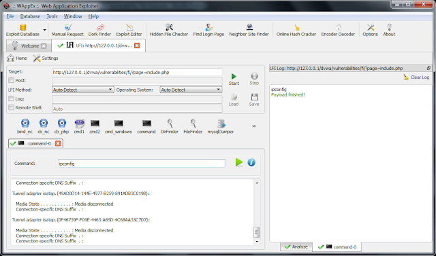436x256 pixels.
Task: Launch the Hidden File Checker
Action: pos(169,30)
